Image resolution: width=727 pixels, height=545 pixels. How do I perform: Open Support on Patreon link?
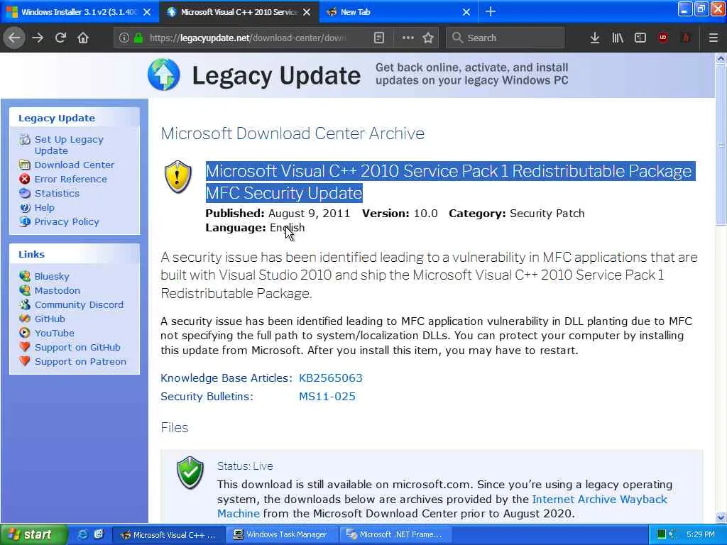[x=80, y=362]
